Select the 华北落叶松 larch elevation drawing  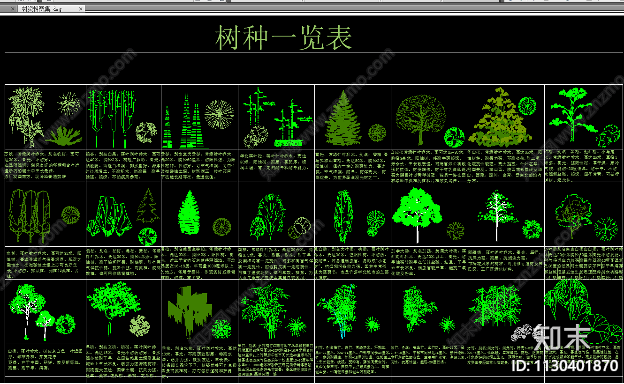279,118
